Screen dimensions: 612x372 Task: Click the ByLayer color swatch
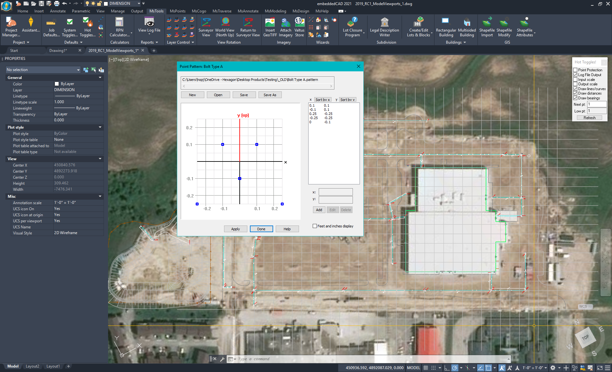[x=56, y=83]
